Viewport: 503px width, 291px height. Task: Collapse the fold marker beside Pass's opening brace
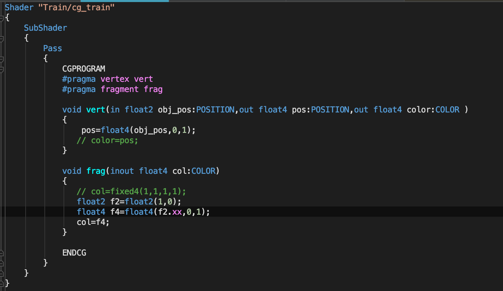[2, 59]
